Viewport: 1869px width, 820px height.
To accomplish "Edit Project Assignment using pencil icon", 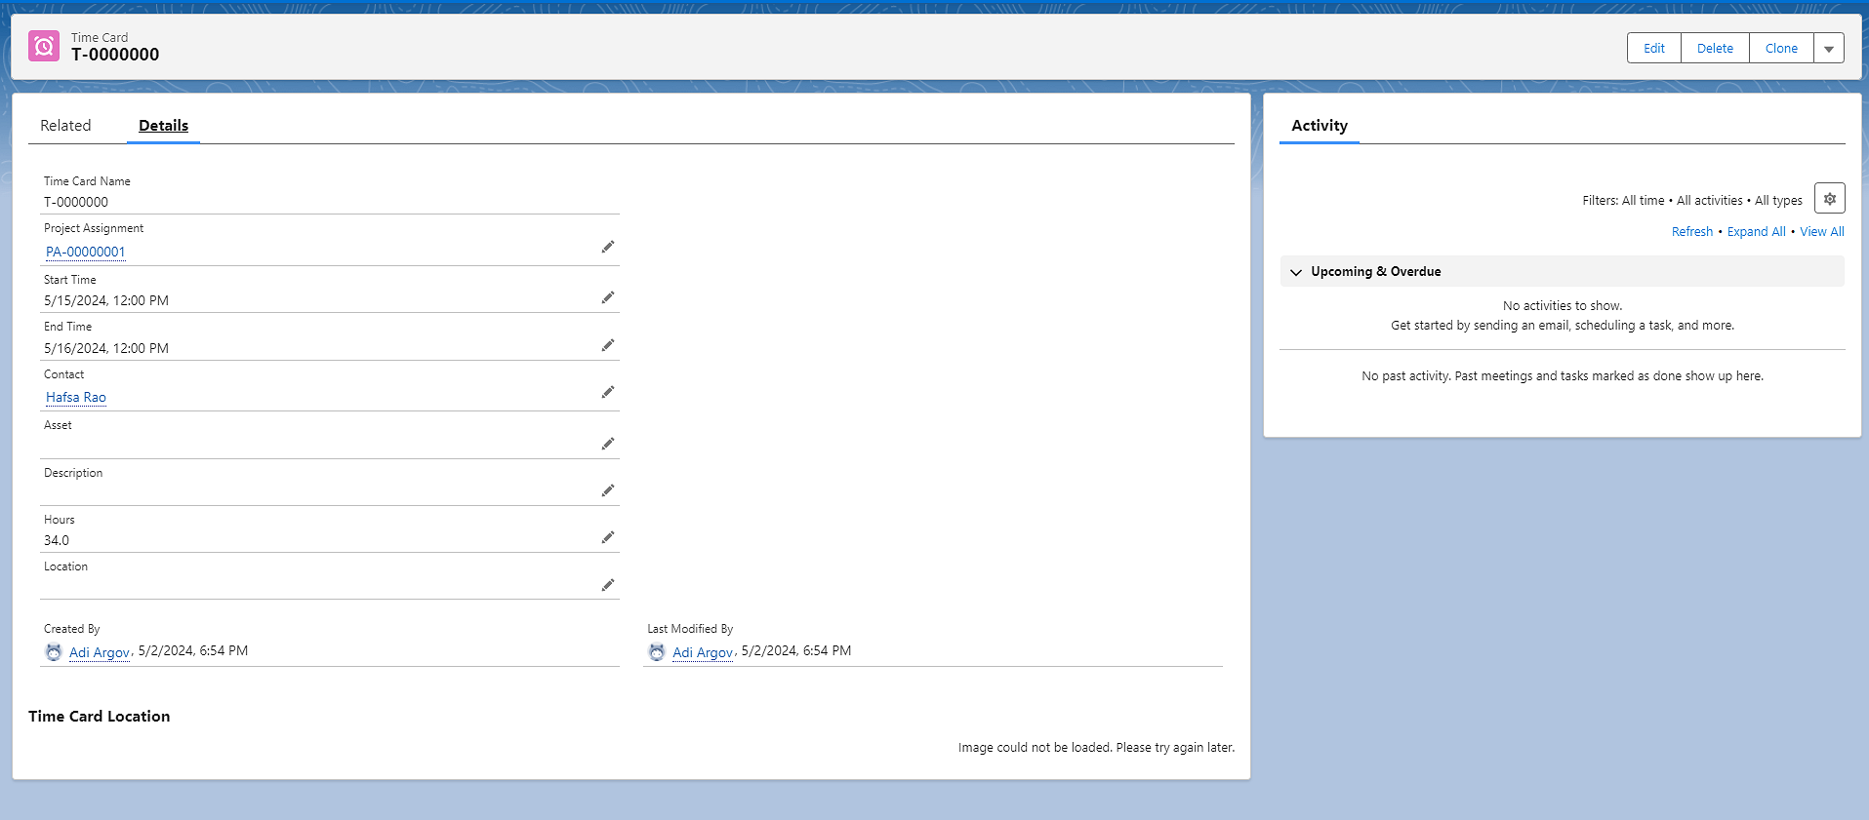I will pyautogui.click(x=607, y=248).
